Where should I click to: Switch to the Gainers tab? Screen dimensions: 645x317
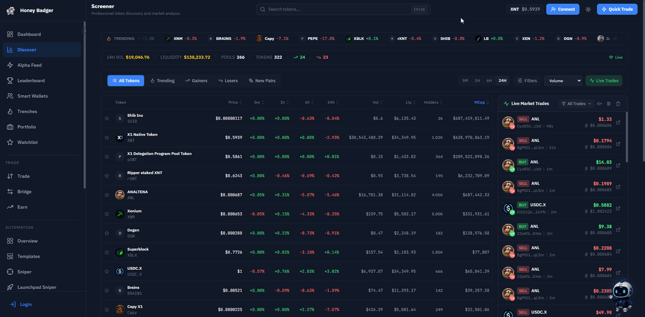pyautogui.click(x=196, y=81)
